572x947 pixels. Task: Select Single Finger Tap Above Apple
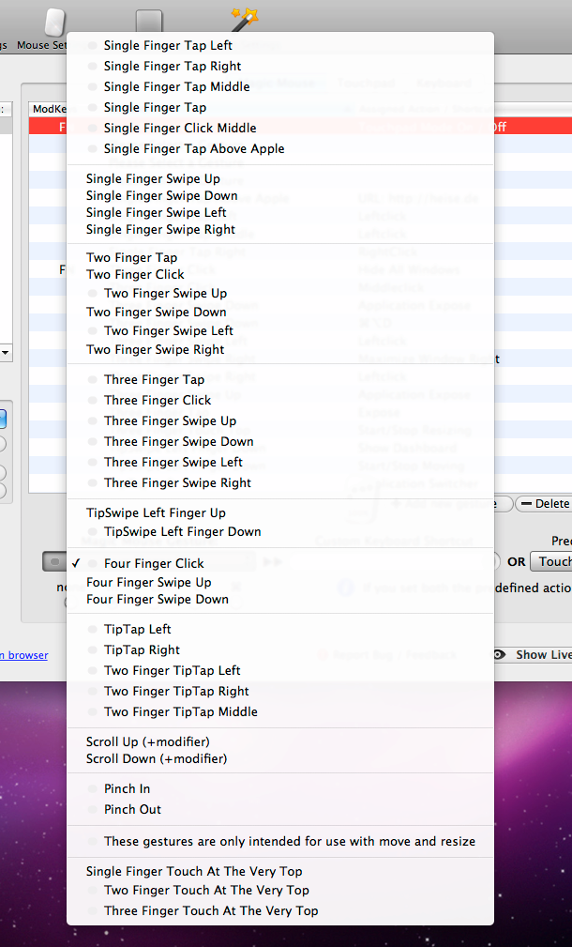point(193,148)
